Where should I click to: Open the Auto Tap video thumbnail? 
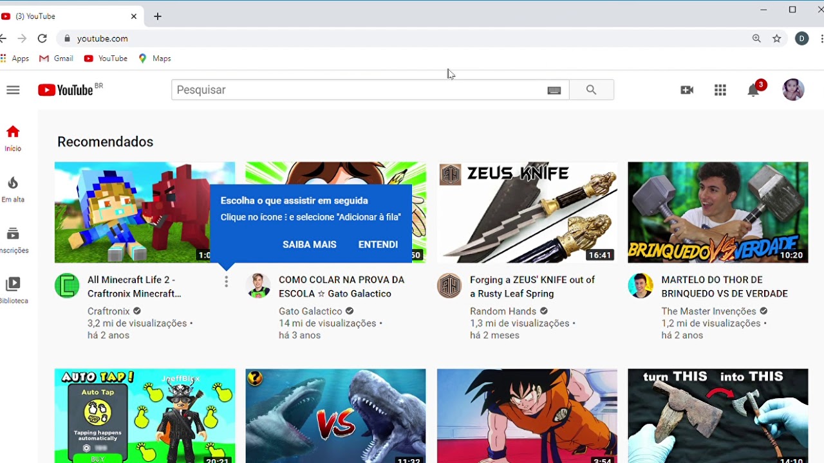click(145, 416)
